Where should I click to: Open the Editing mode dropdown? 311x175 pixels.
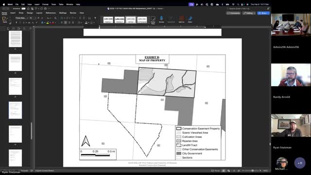tap(249, 13)
